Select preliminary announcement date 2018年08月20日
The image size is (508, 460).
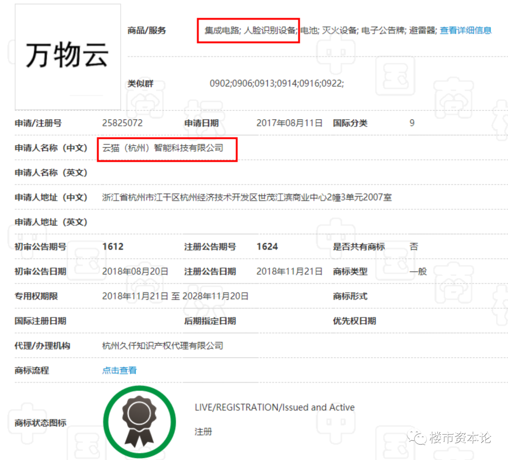tap(135, 271)
